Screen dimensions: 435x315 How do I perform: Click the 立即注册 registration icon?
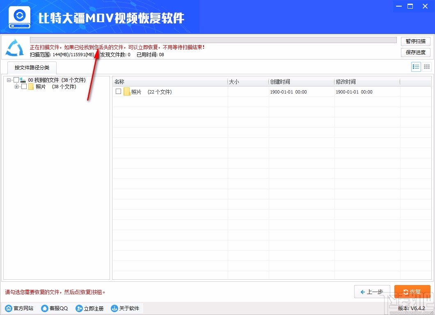(79, 308)
